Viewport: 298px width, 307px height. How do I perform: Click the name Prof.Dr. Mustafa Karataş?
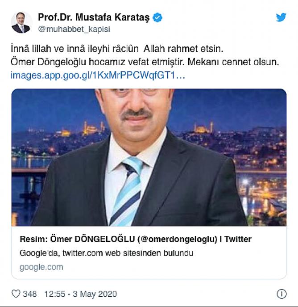pyautogui.click(x=94, y=17)
